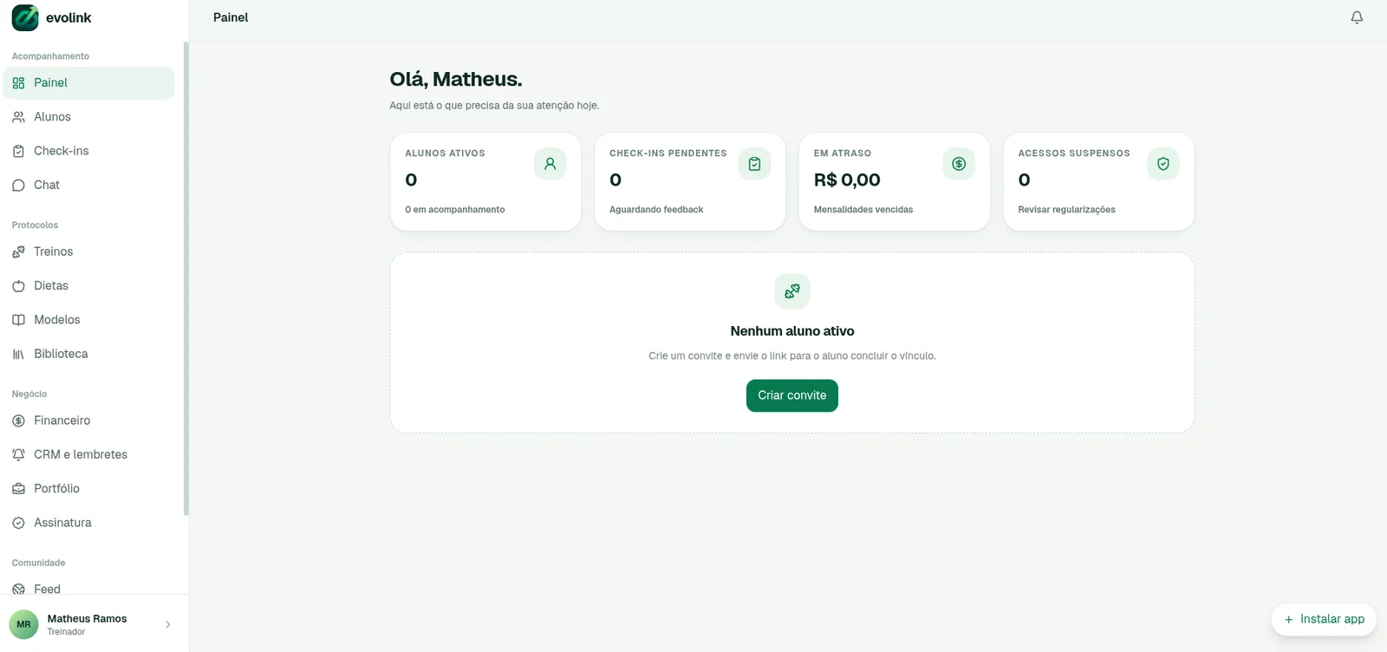This screenshot has height=652, width=1387.
Task: Click the dumbbell icon above Nenhum aluno ativo
Action: (792, 291)
